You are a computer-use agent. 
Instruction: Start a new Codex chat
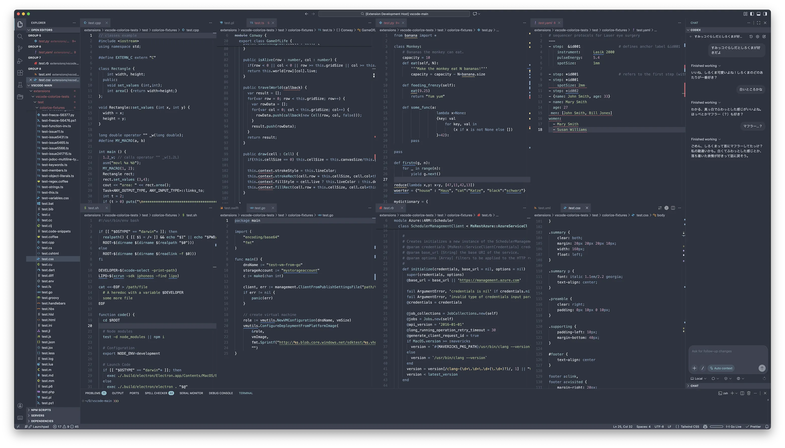coord(764,37)
